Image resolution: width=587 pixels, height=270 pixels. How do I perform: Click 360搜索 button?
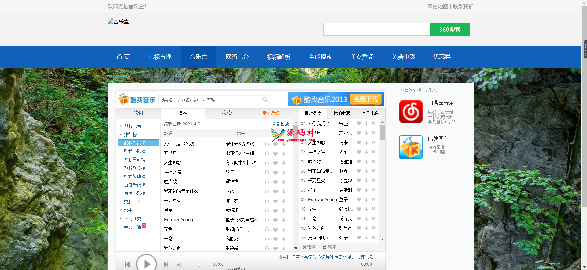click(x=450, y=29)
